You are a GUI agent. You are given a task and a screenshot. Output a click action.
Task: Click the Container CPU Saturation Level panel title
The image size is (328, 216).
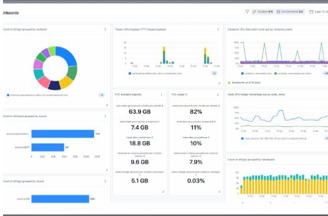pyautogui.click(x=260, y=30)
